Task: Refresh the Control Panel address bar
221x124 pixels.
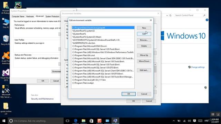Action: [x=170, y=15]
